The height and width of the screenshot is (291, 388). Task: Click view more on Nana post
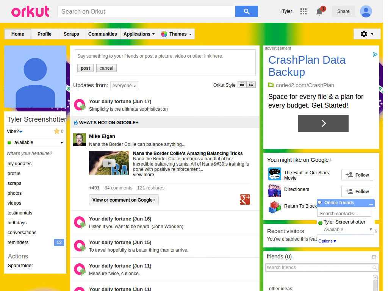click(x=144, y=175)
